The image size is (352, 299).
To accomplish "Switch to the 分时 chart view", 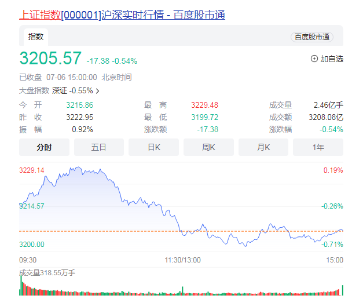I will (x=44, y=148).
